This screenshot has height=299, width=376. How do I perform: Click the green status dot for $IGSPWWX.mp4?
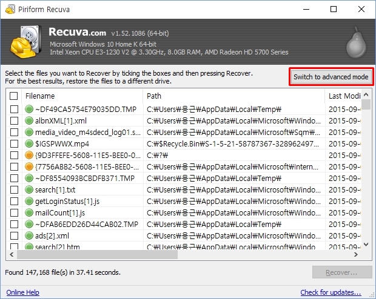[29, 143]
